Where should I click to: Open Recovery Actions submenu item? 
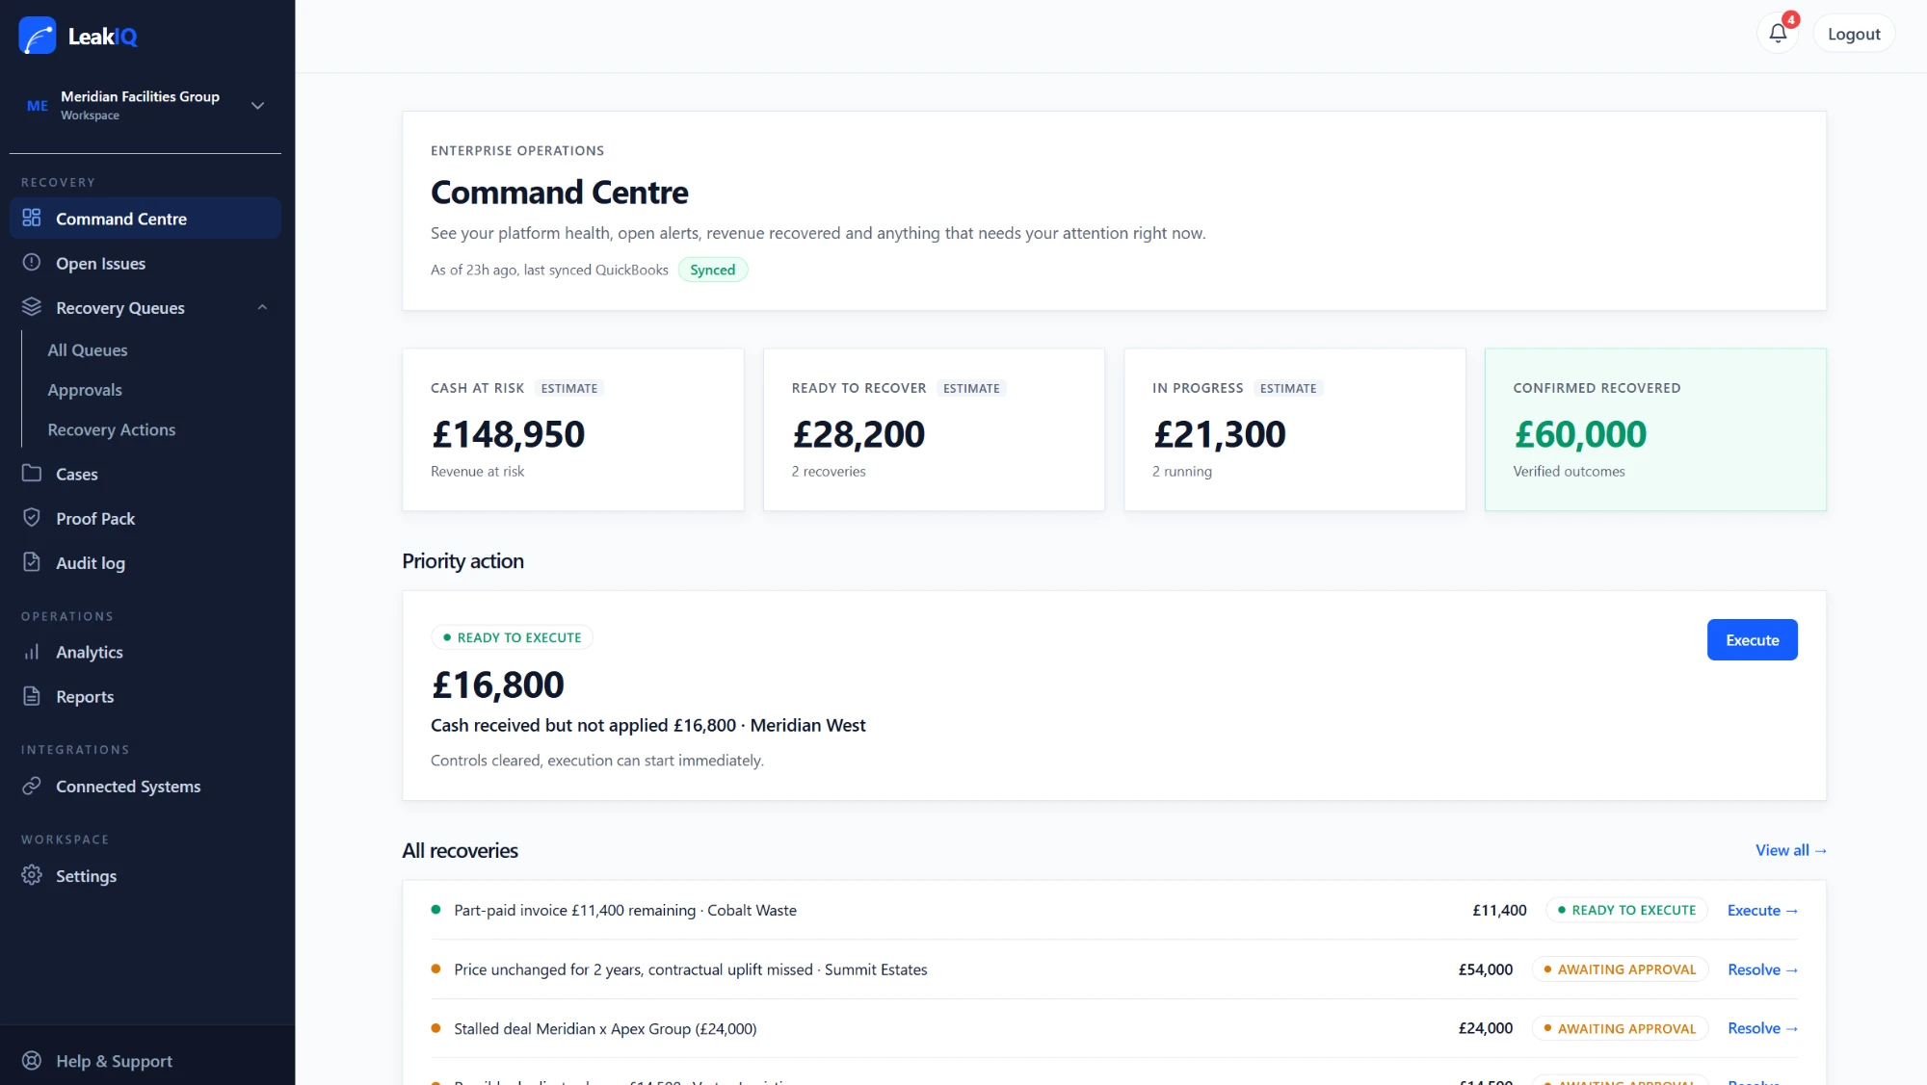112,429
